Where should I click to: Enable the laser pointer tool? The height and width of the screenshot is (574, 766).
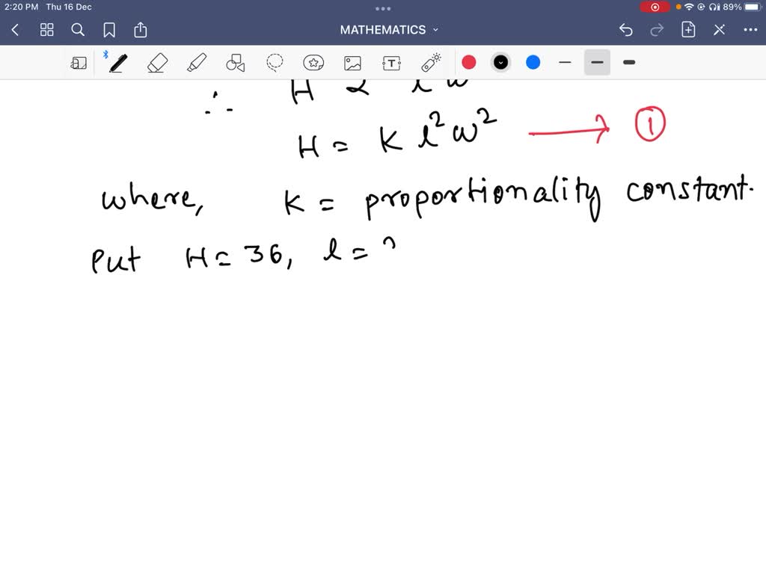coord(430,63)
